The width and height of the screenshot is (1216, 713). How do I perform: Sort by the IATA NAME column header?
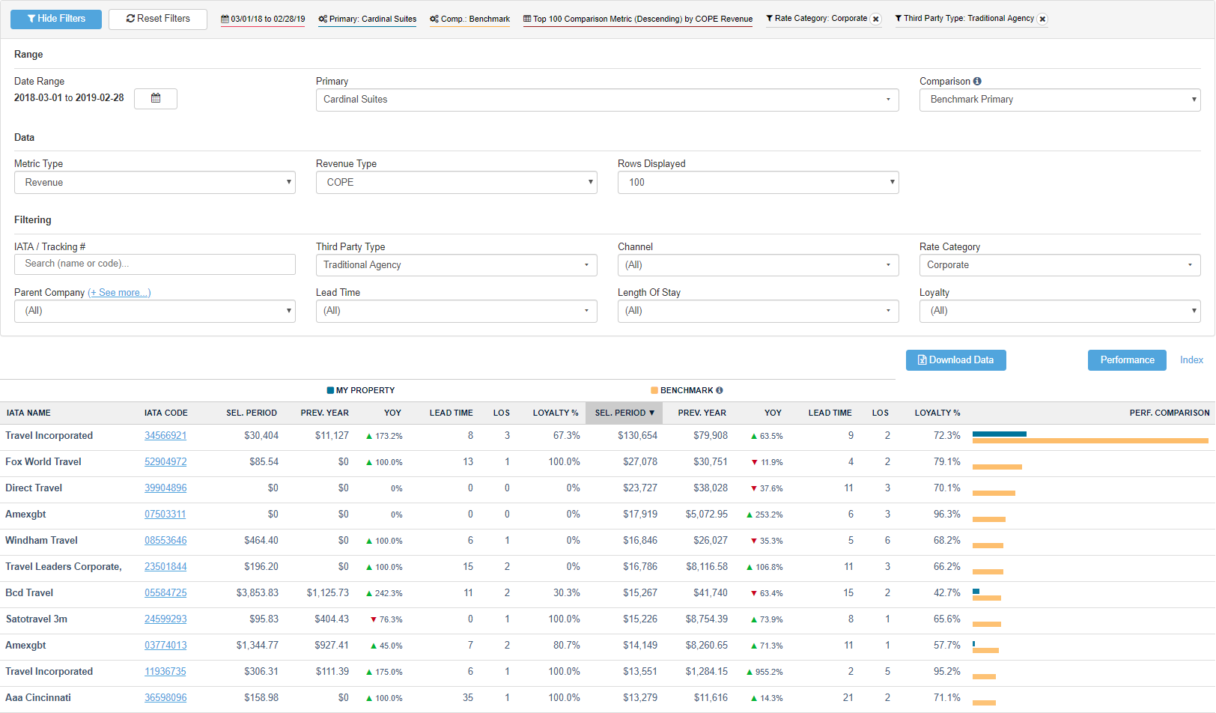[x=28, y=413]
